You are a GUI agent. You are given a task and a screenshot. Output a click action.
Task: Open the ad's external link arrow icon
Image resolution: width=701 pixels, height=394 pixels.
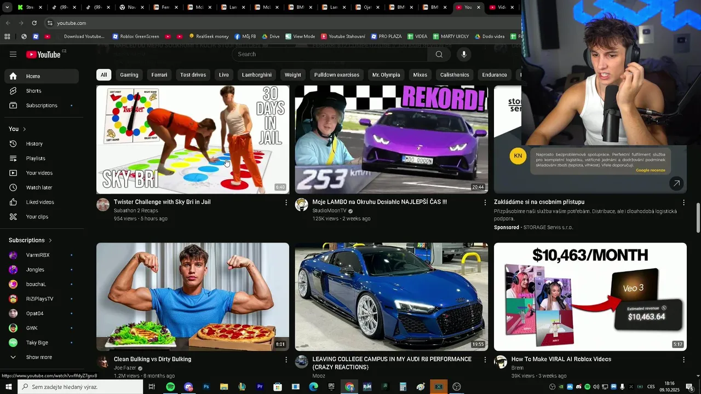676,184
